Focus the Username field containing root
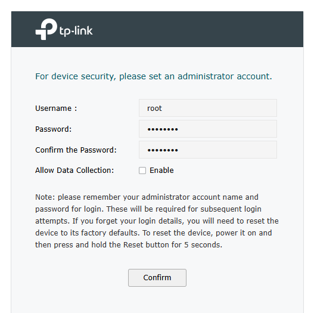 [x=208, y=108]
